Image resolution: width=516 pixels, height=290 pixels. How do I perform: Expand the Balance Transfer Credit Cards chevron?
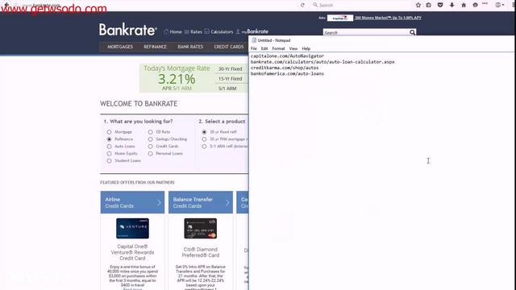pyautogui.click(x=227, y=202)
